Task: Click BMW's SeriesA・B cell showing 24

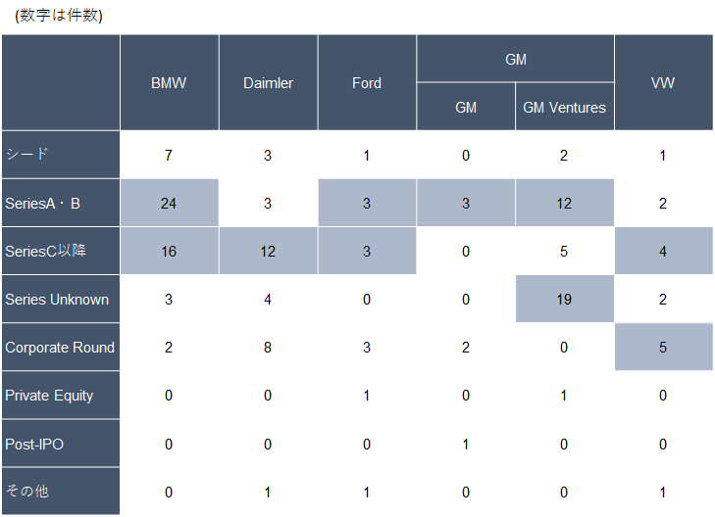Action: (169, 203)
